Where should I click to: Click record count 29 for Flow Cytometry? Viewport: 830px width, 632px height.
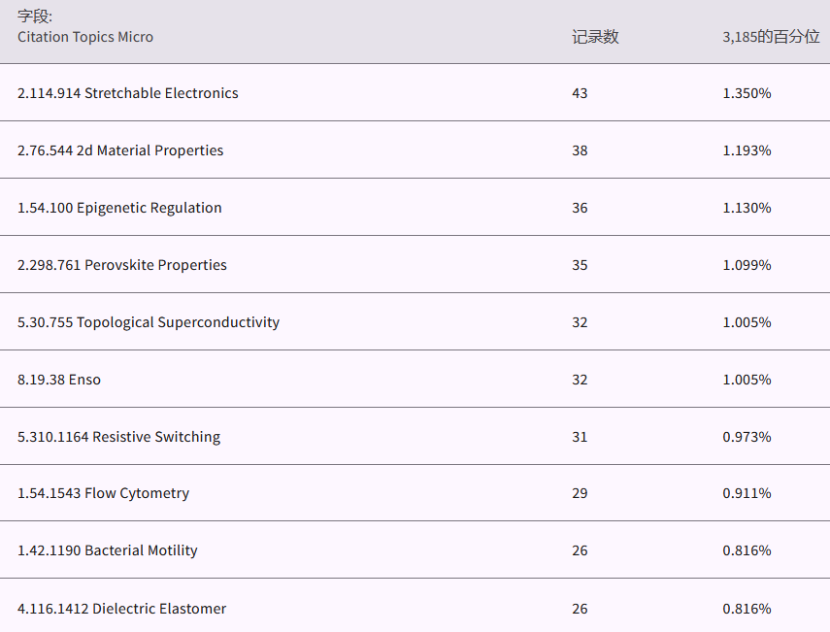tap(580, 493)
